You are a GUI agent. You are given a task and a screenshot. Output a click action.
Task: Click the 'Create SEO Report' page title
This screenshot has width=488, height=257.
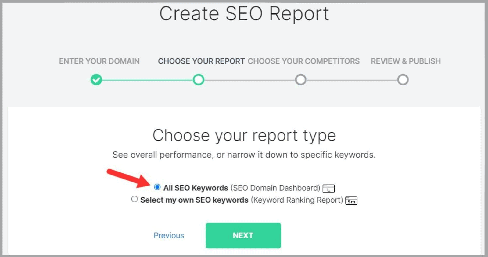(244, 14)
